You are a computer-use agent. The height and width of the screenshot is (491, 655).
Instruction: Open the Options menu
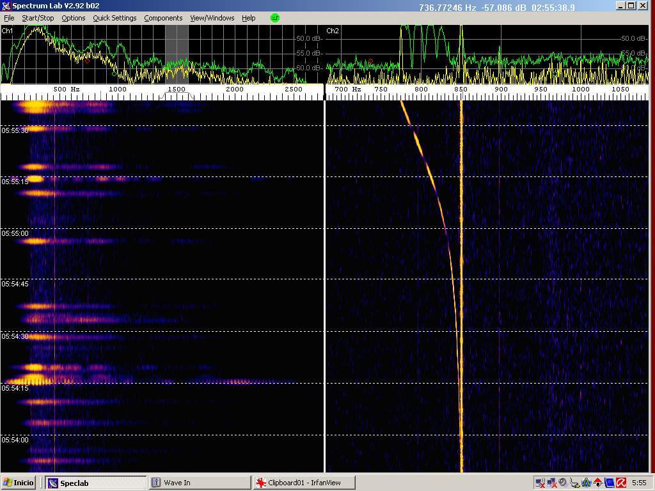[x=73, y=18]
